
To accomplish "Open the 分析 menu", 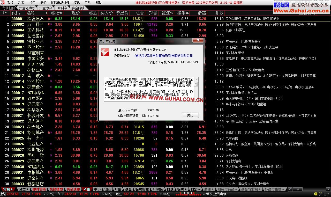I will [x=44, y=3].
